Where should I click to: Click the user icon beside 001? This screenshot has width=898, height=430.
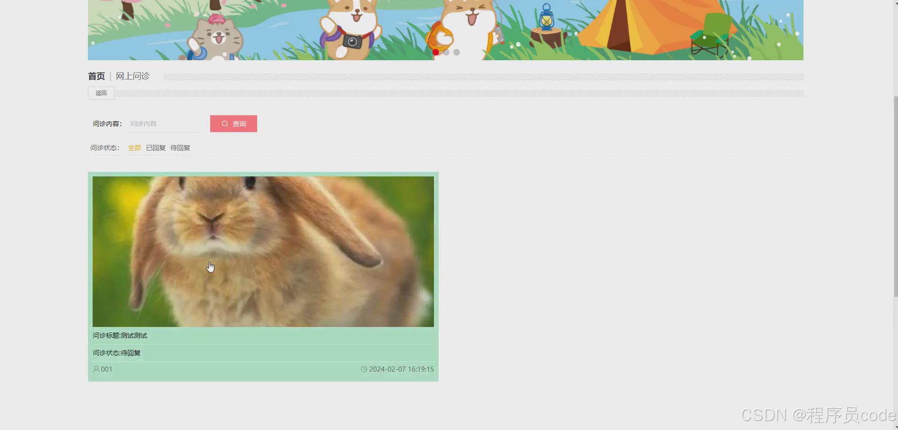tap(96, 369)
